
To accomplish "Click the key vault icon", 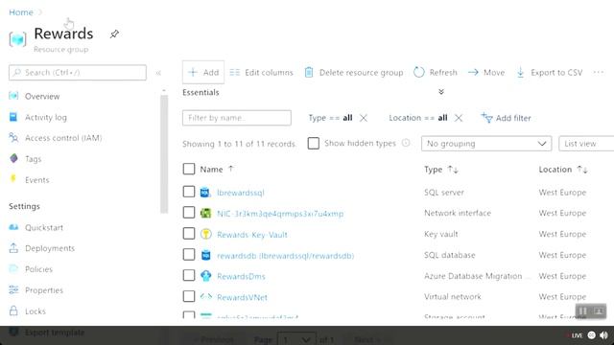I will coord(205,234).
